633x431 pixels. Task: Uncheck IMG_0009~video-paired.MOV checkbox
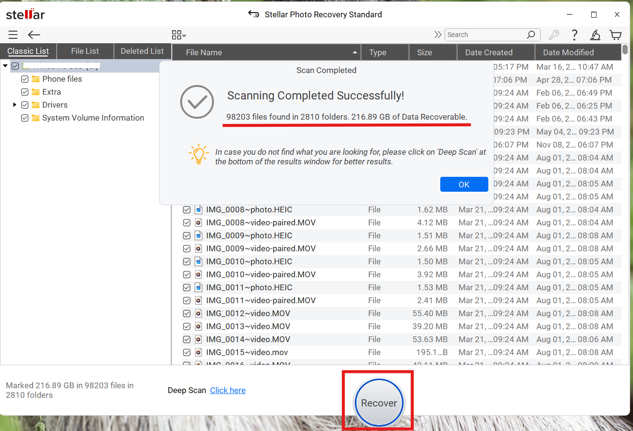click(187, 248)
